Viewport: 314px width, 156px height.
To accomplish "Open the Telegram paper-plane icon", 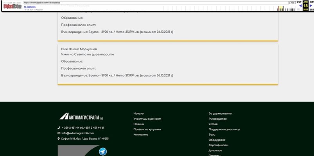I will [103, 152].
